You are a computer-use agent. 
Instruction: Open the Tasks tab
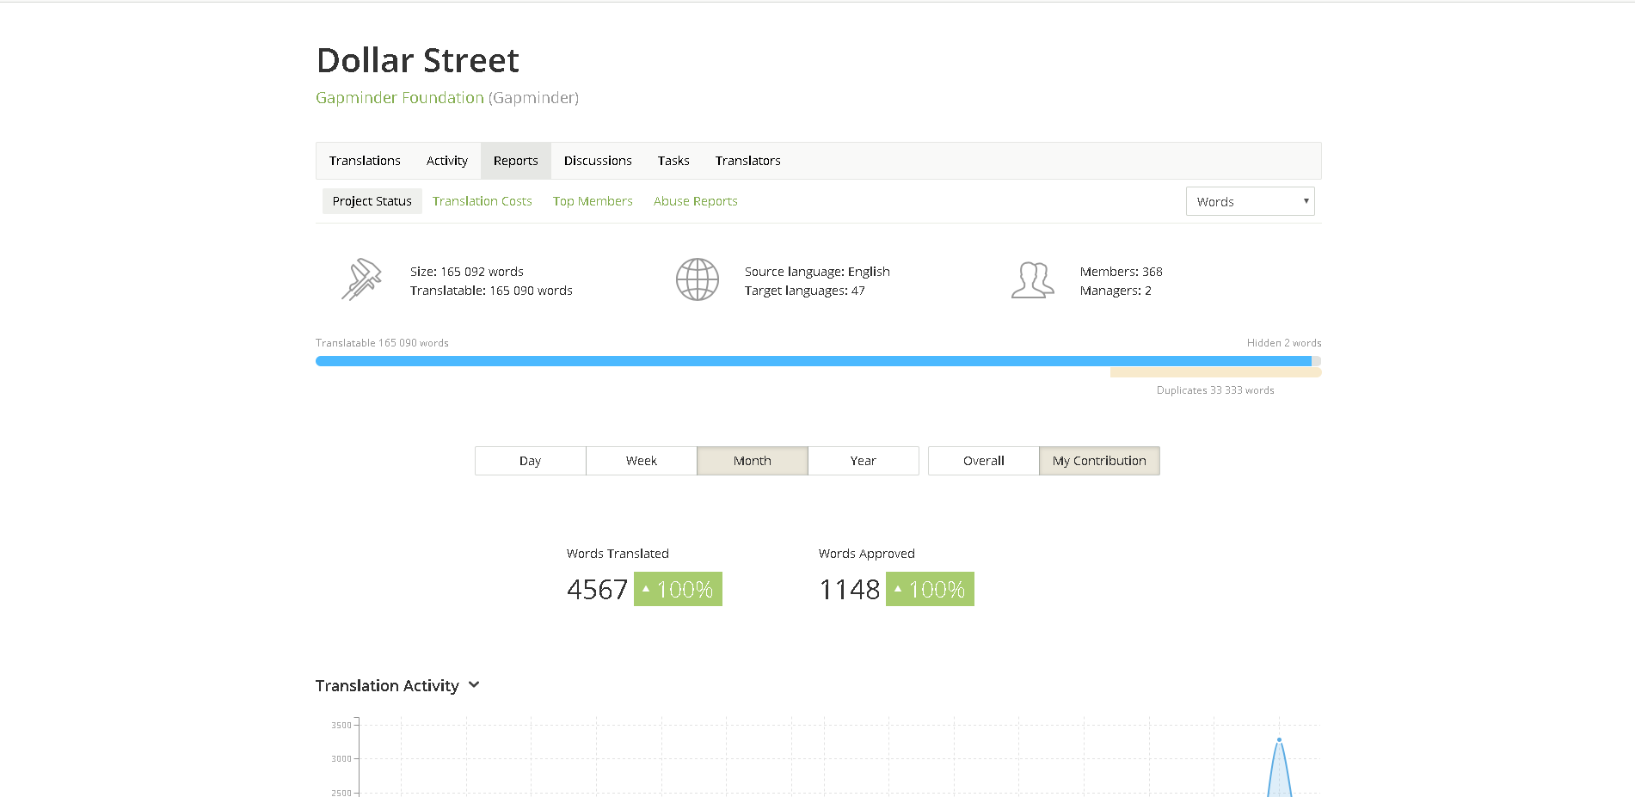tap(673, 161)
